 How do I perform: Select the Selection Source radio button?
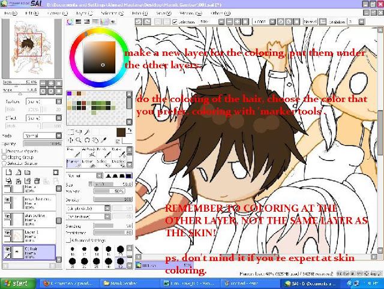point(4,163)
